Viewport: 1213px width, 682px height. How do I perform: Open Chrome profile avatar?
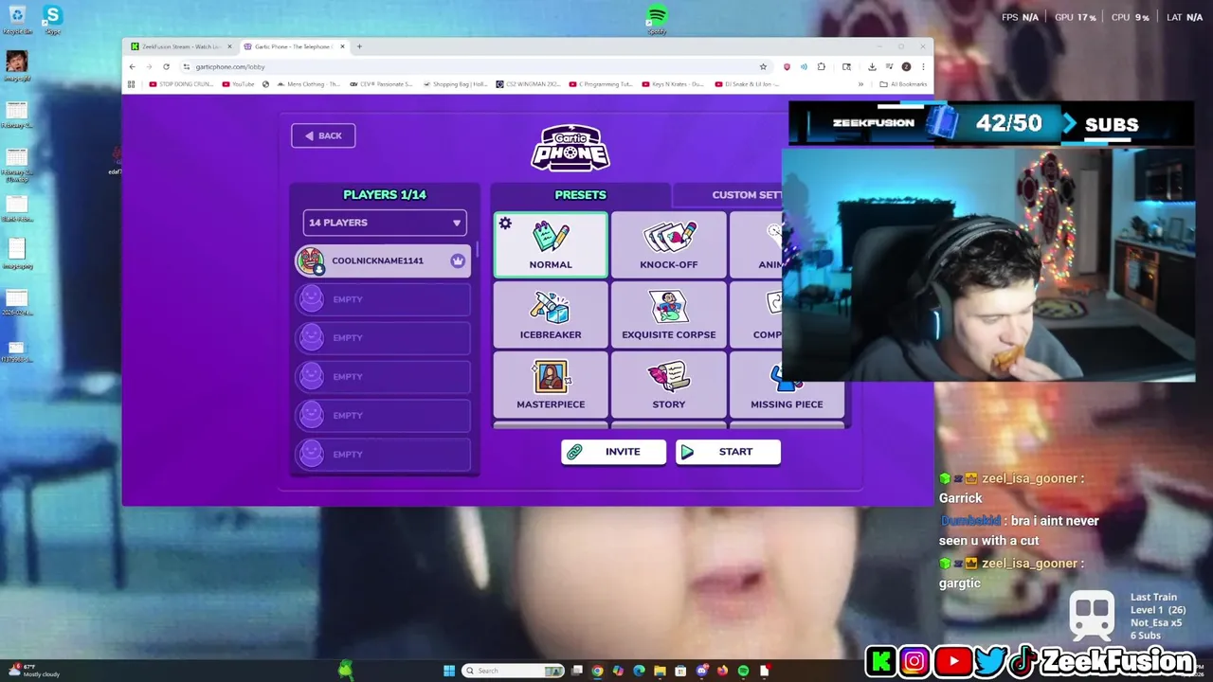click(906, 66)
